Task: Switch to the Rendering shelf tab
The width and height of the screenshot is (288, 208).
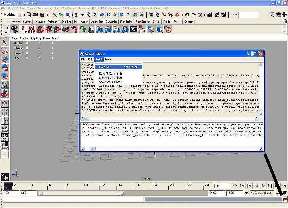Action: tap(126, 22)
